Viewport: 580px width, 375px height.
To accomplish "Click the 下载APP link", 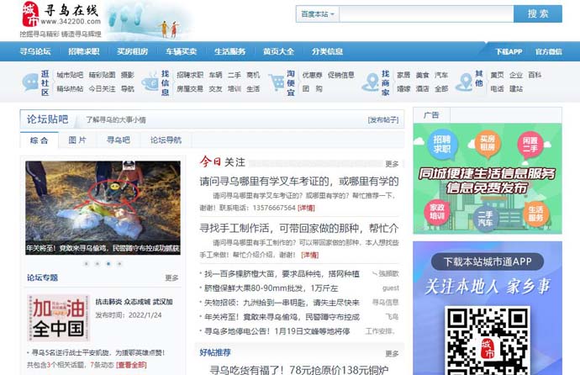I will tap(509, 52).
